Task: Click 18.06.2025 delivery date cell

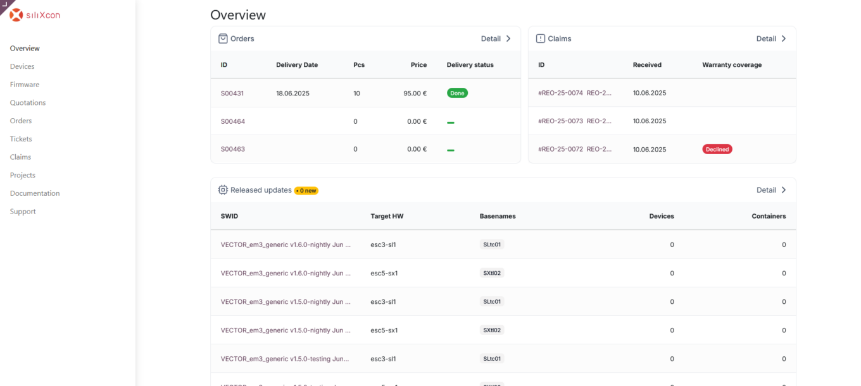Action: click(x=292, y=93)
